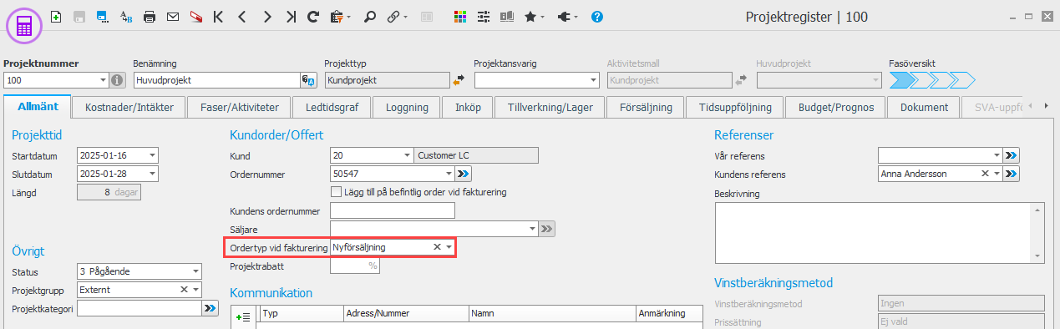This screenshot has width=1060, height=329.
Task: Click the Kundens ordernummer input field
Action: tap(393, 210)
